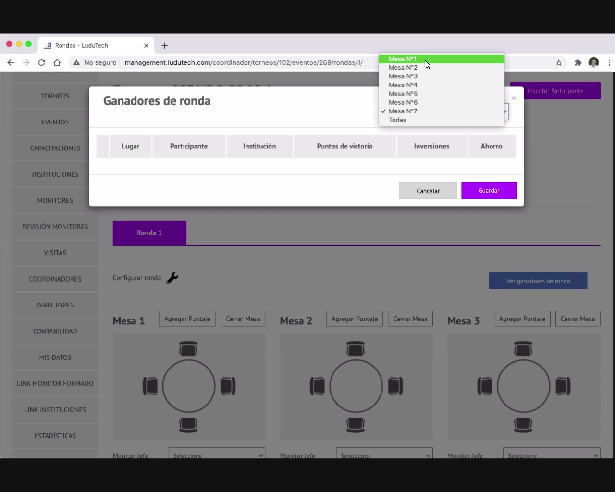Viewport: 615px width, 492px height.
Task: Click the Participante column header
Action: (189, 147)
